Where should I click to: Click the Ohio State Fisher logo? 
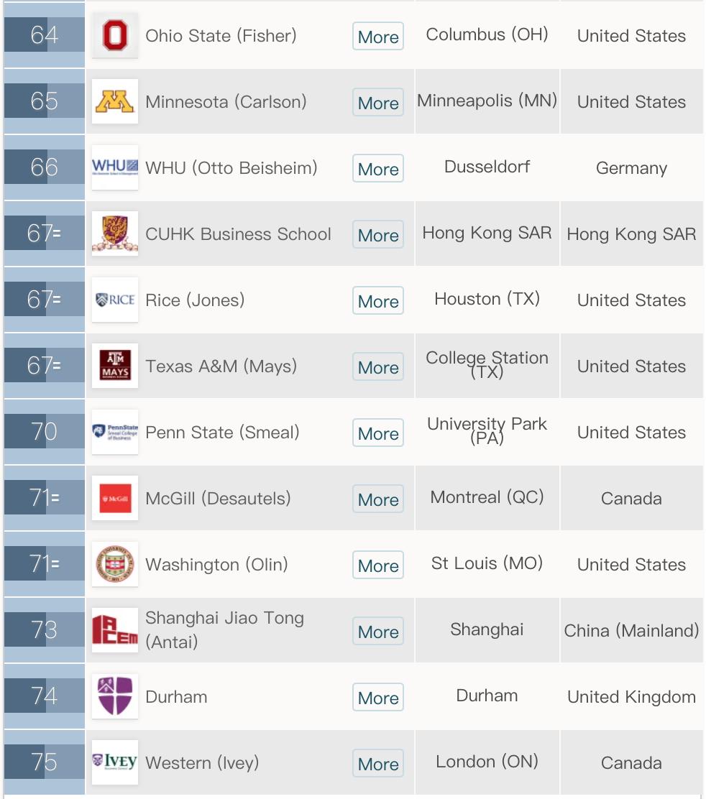coord(115,35)
